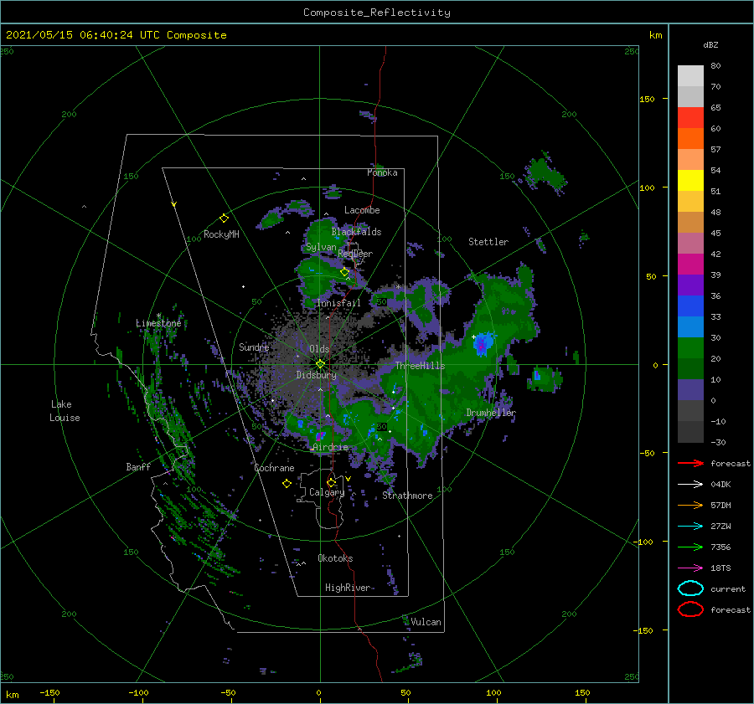Viewport: 754px width, 704px height.
Task: Click the Okotoks city label
Action: (335, 558)
